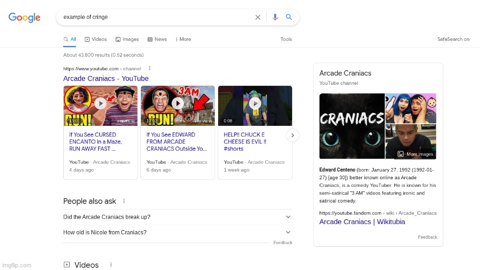
Task: Select the All tab
Action: click(x=70, y=39)
